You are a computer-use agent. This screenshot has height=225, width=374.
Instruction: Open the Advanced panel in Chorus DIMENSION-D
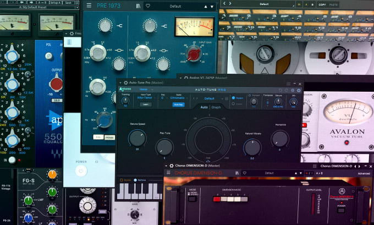point(364,173)
